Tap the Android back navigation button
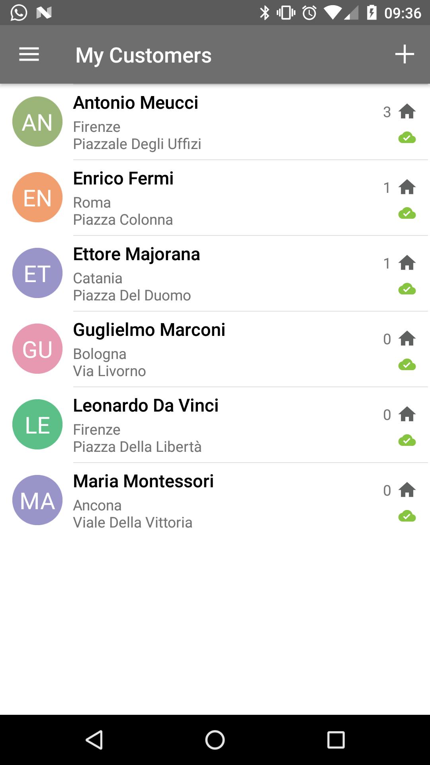430x765 pixels. point(95,740)
